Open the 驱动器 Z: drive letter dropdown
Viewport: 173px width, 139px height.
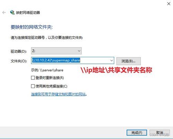pos(56,51)
